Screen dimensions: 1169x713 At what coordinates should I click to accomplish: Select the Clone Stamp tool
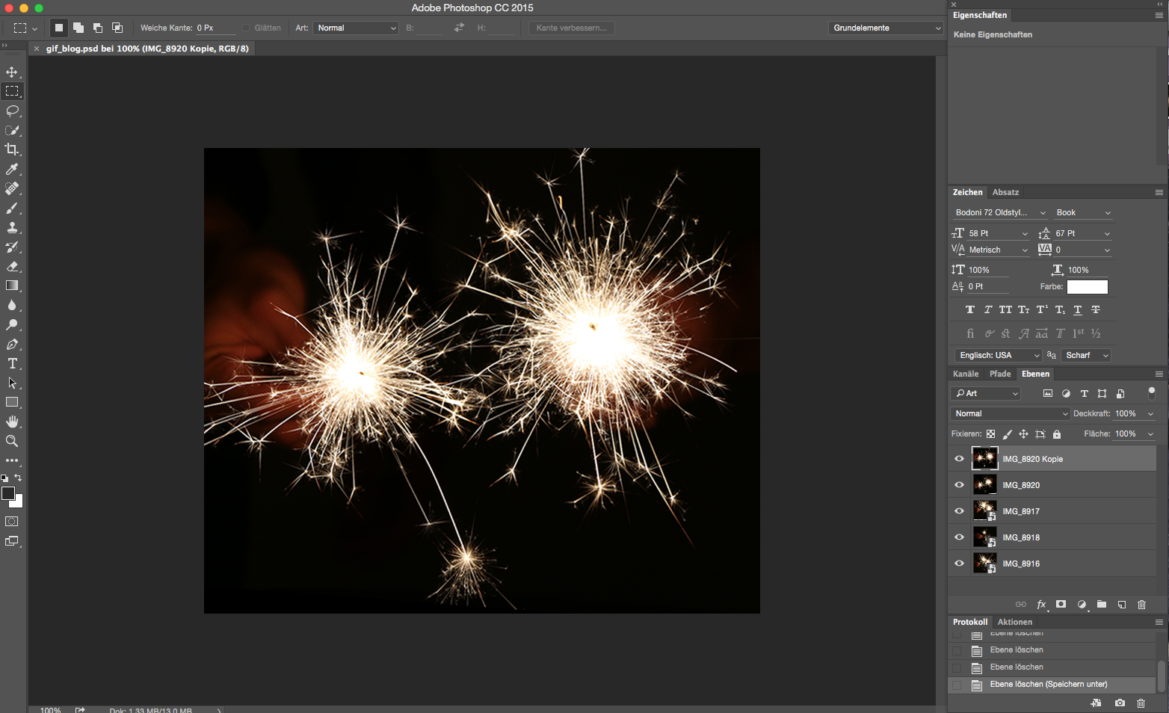(x=12, y=228)
